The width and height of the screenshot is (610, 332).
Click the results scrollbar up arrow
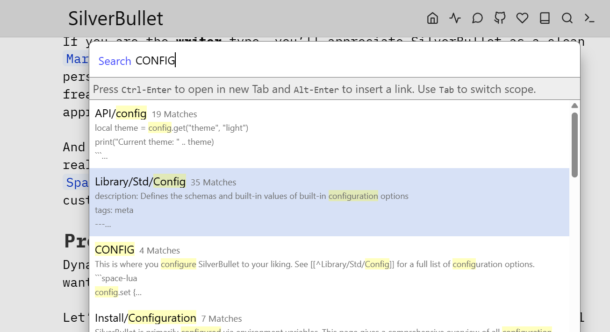click(574, 106)
